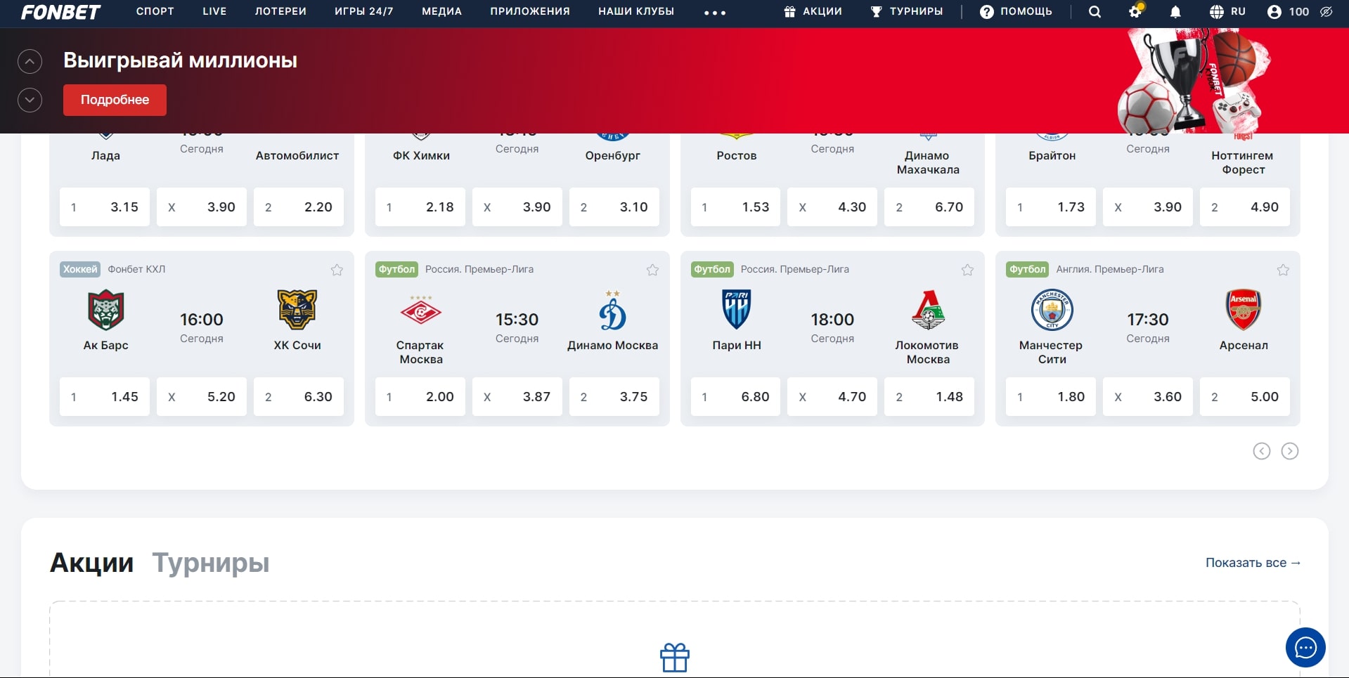The width and height of the screenshot is (1349, 678).
Task: Open ИГРЫ 24/7 menu
Action: coord(363,11)
